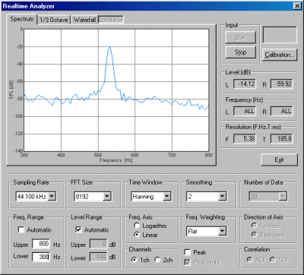Click the F resolution value 5.38
Viewport: 304px width, 275px height.
[x=245, y=138]
